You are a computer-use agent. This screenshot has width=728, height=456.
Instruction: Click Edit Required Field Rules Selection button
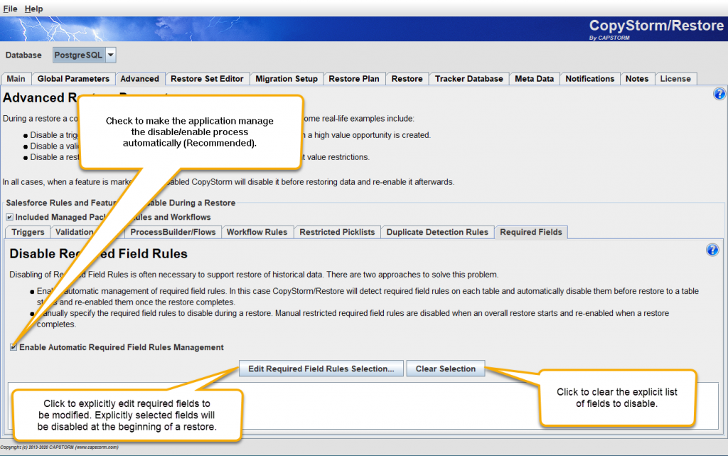321,368
